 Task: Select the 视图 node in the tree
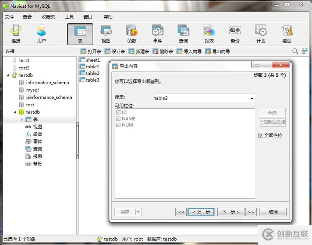pos(34,127)
